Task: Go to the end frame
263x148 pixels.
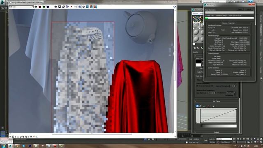Action: point(247,139)
